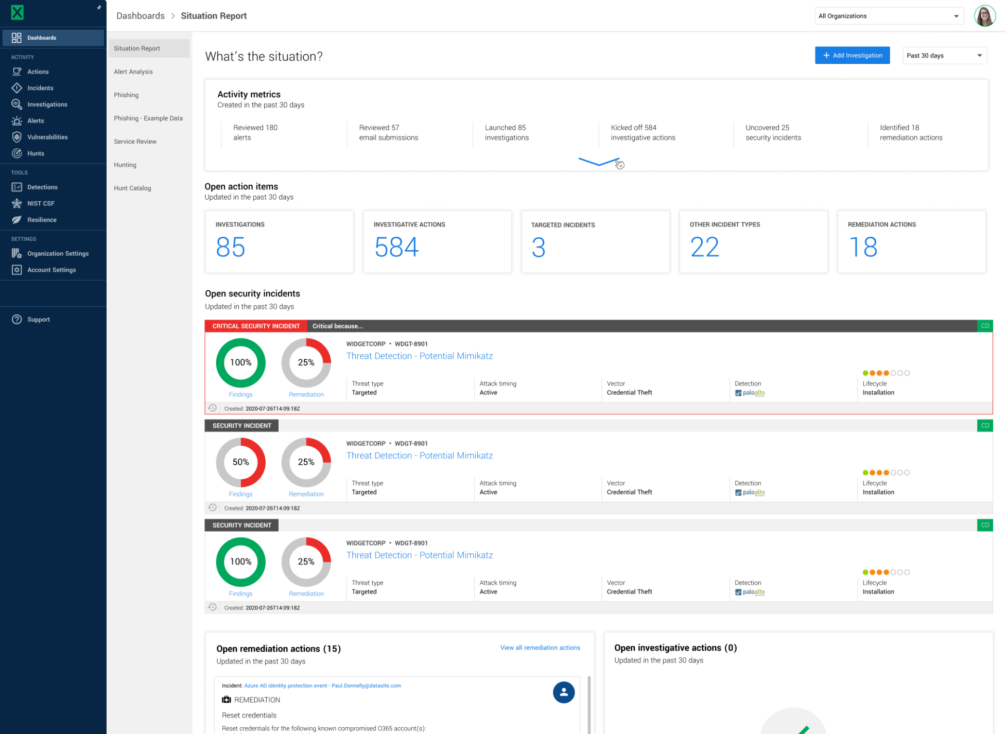The width and height of the screenshot is (1006, 734).
Task: Open the Targeted Incidents 3 card
Action: point(595,241)
